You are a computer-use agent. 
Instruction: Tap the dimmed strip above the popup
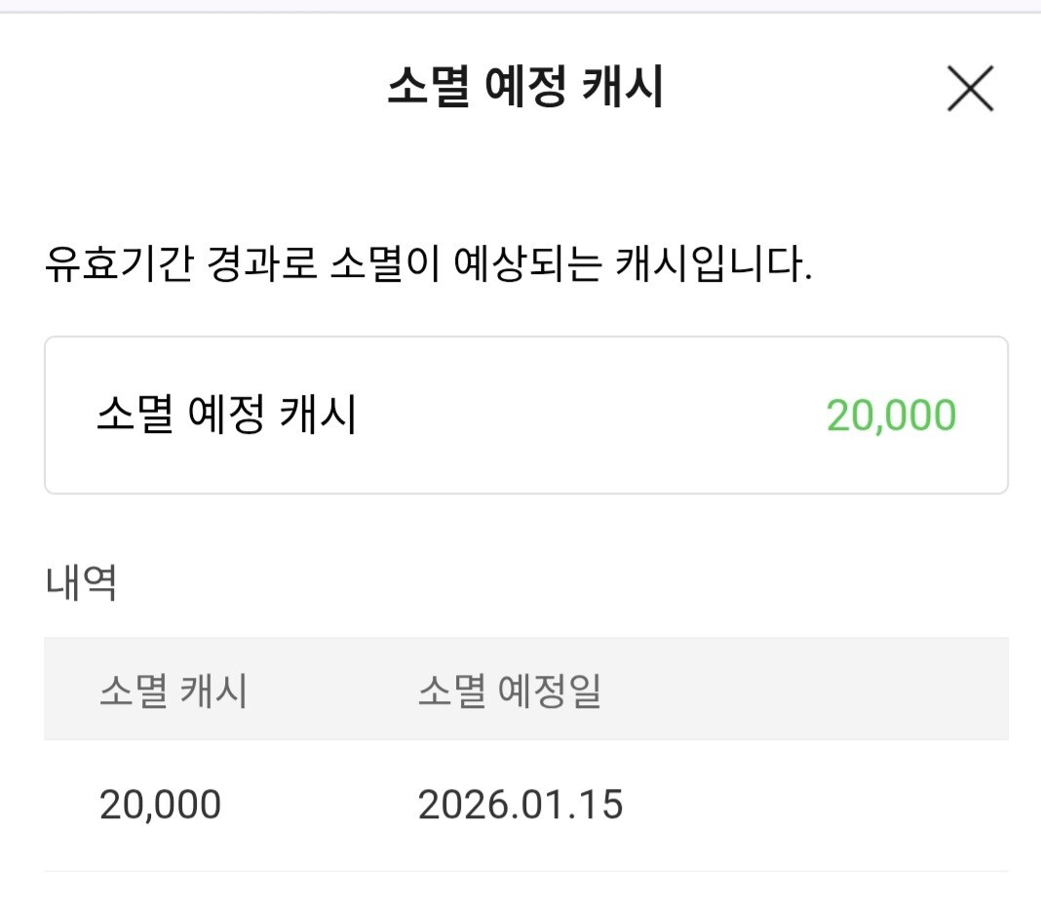point(520,6)
